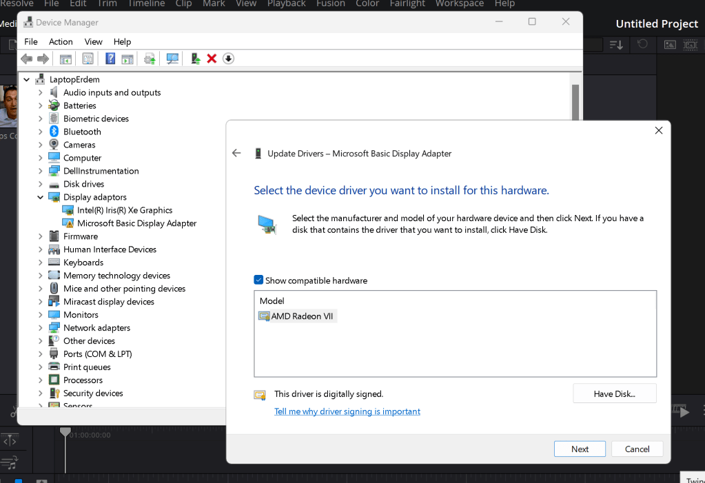Click the Cancel button

pyautogui.click(x=637, y=449)
